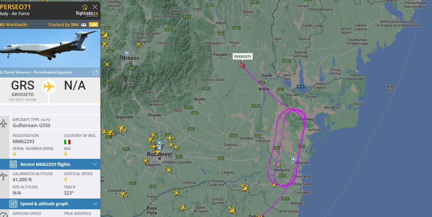This screenshot has height=217, width=432.
Task: Select the yellow plane near Târgu Secuiesc
Action: pos(139,45)
